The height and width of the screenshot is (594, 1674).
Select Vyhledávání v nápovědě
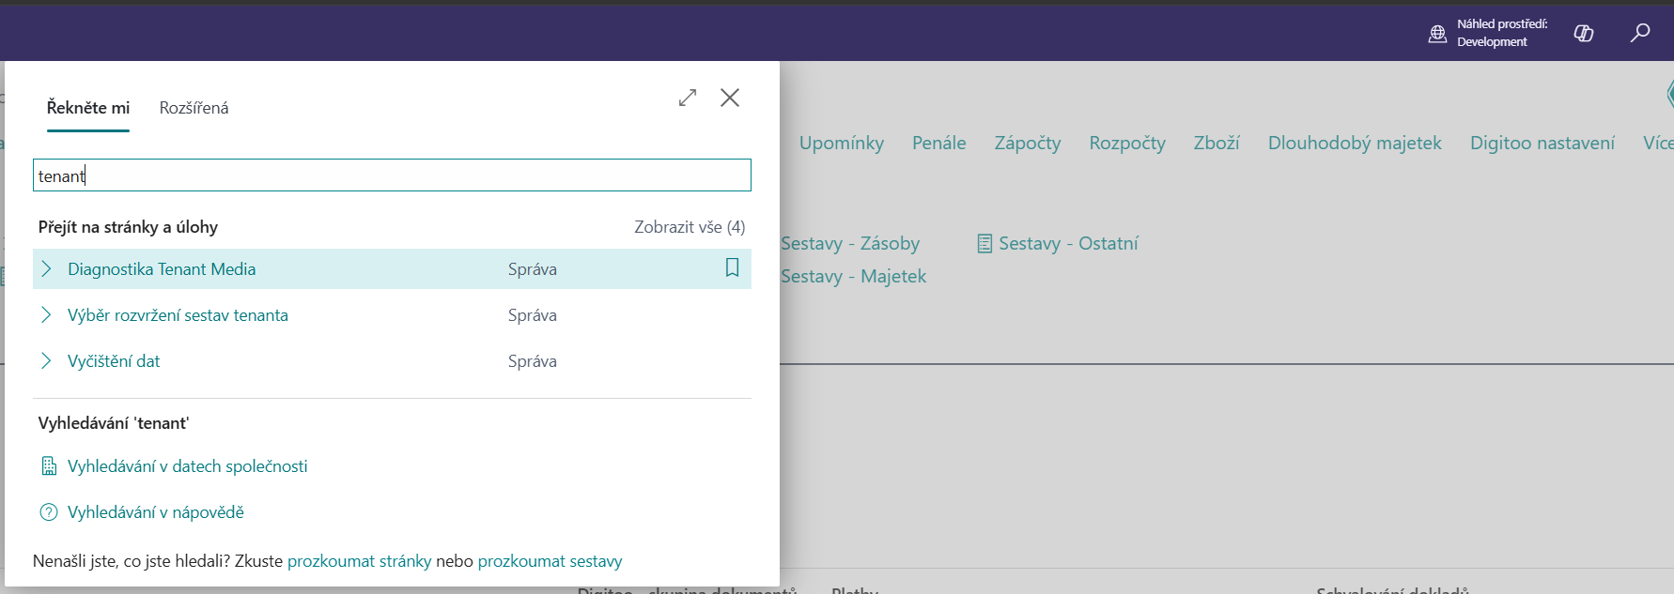[156, 512]
